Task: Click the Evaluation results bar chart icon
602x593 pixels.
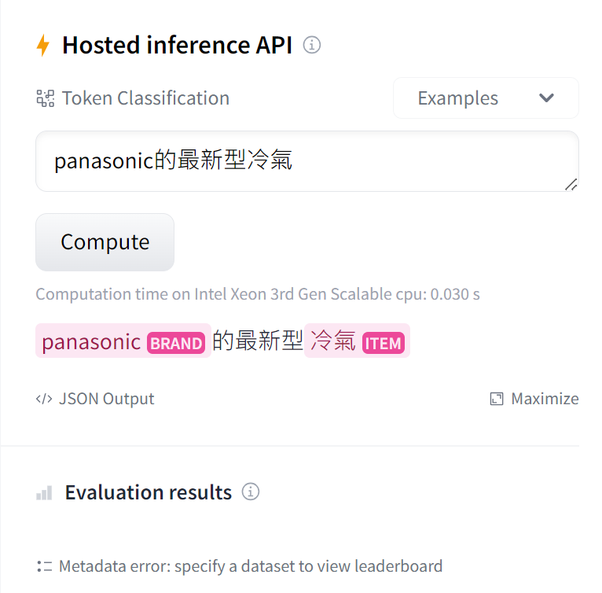Action: pos(45,493)
